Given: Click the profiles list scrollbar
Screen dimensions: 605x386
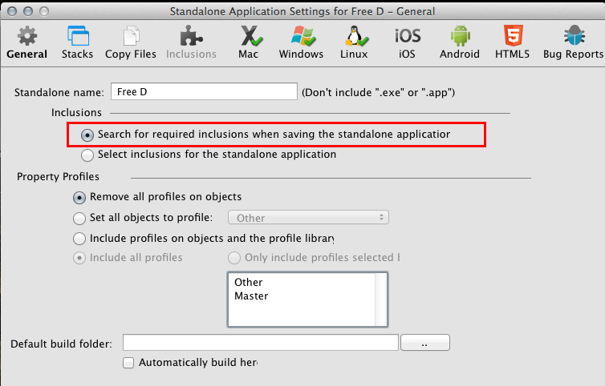Looking at the screenshot, I should tap(381, 300).
